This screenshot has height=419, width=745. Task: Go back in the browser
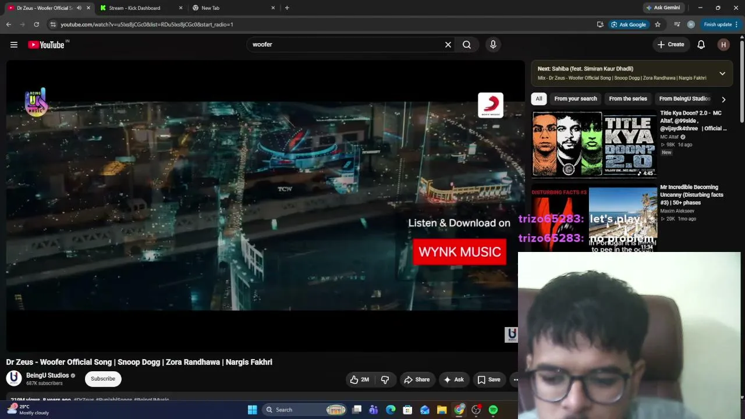click(x=9, y=24)
